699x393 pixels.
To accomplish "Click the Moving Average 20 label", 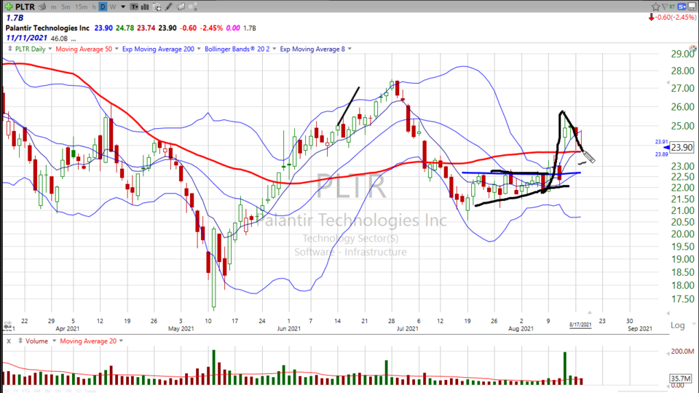I will tap(88, 341).
